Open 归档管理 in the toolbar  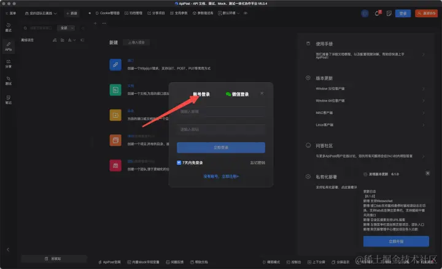click(x=133, y=13)
